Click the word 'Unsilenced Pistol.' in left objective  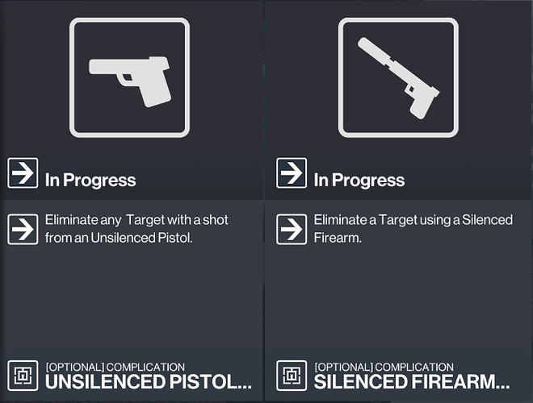click(142, 237)
